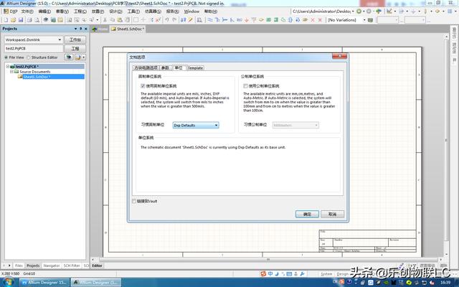Switch to the sheet options first tab
459x287 pixels.
tap(146, 68)
